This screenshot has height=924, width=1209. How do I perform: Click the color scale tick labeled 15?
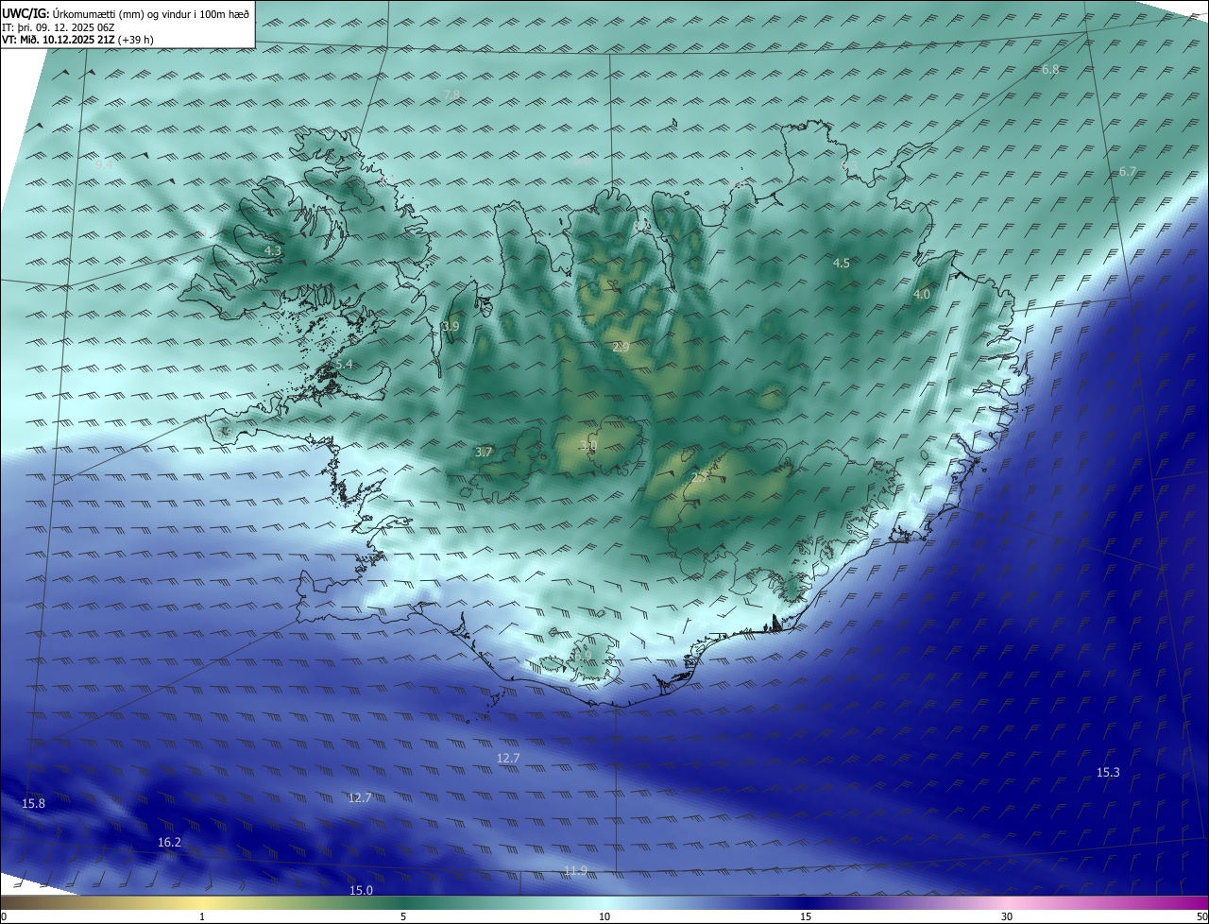806,917
